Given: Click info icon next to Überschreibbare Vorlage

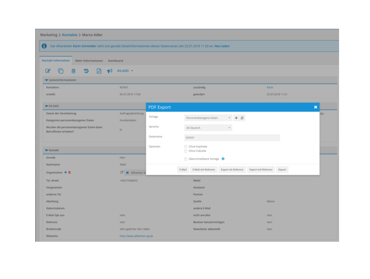Looking at the screenshot, I should pyautogui.click(x=223, y=159).
